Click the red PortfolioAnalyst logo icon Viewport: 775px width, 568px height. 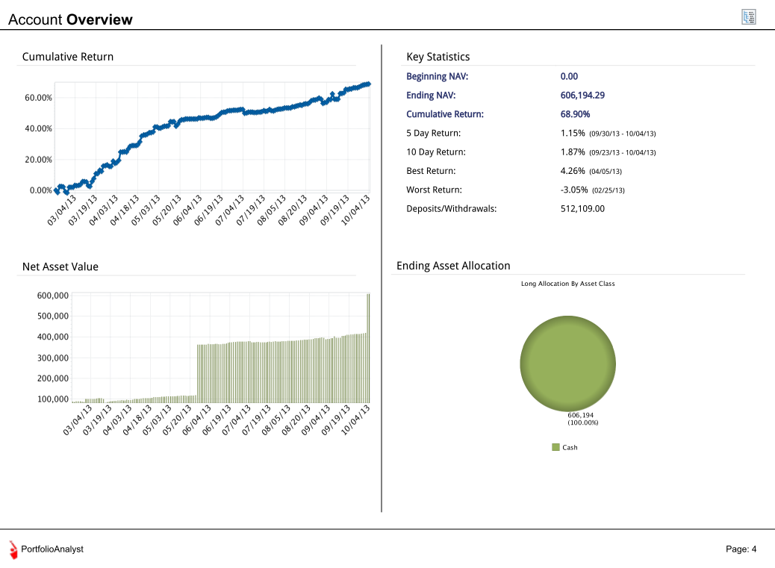[13, 550]
